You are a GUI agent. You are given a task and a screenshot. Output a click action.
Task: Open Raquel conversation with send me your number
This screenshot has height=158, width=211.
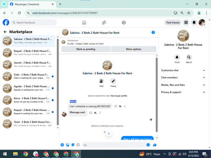(28, 53)
